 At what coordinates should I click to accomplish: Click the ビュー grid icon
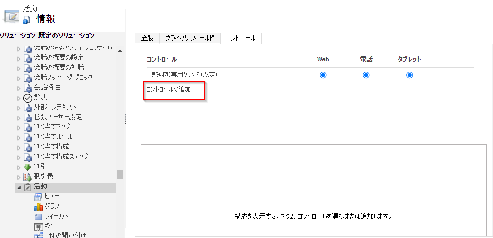point(38,197)
